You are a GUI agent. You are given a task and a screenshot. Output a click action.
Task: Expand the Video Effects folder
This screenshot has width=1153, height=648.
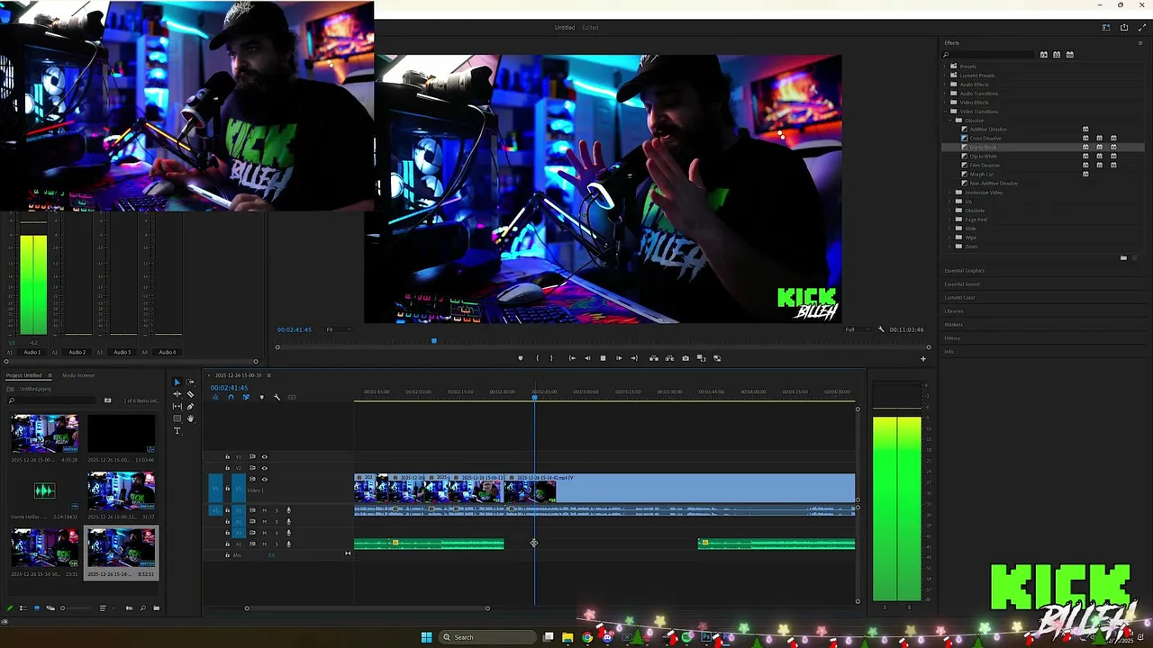tap(944, 103)
